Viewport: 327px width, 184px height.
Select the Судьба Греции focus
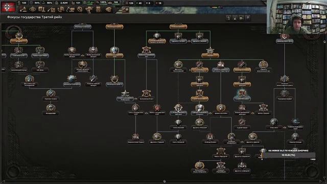(242, 125)
